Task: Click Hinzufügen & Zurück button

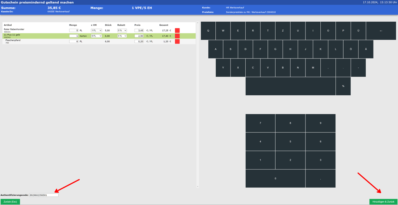Action: 383,202
